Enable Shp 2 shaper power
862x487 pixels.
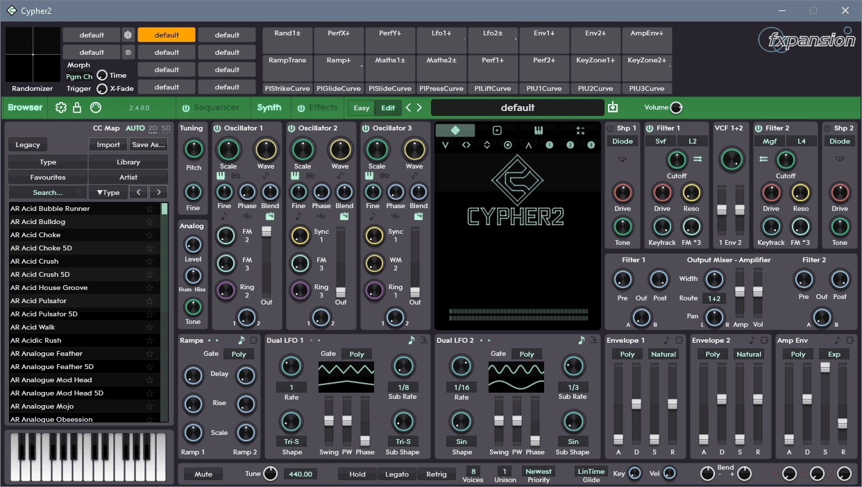click(x=828, y=128)
